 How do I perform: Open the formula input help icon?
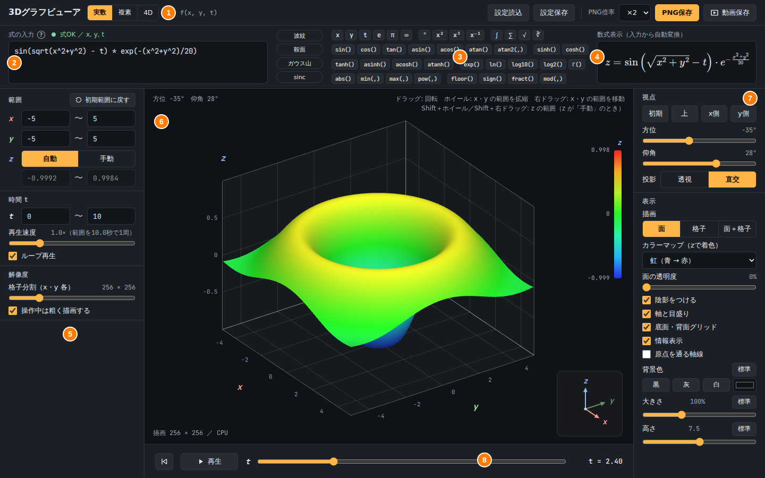41,35
